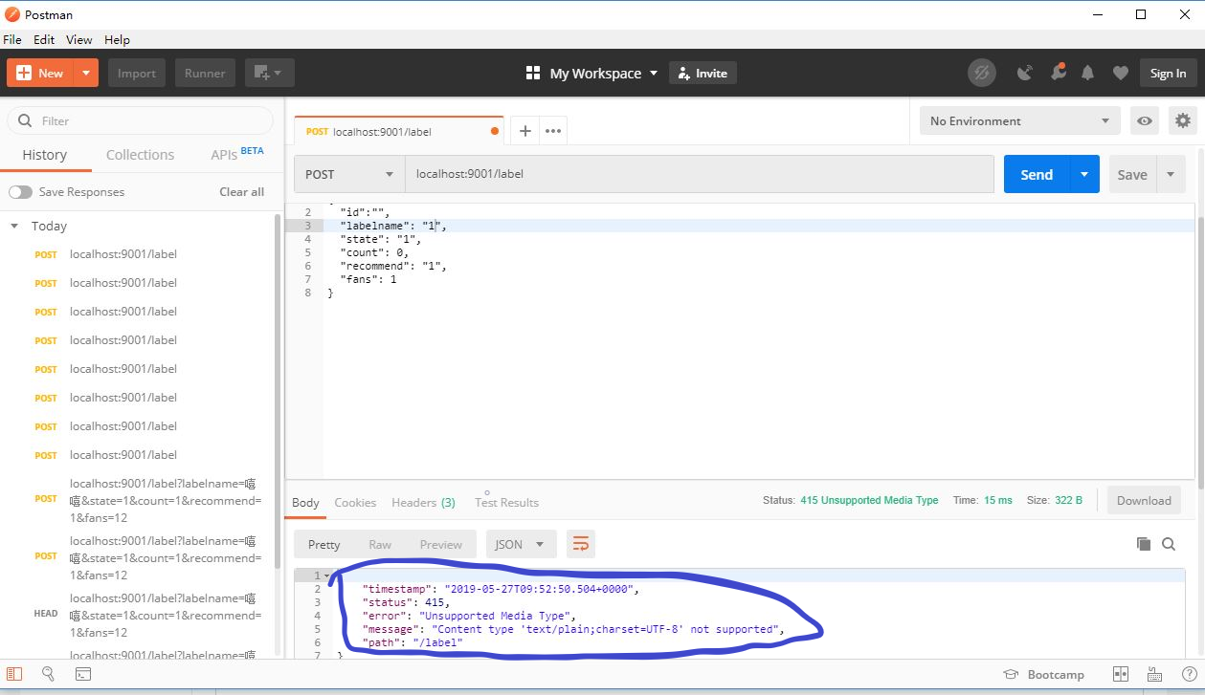The image size is (1205, 695).
Task: Toggle sidebar icon in the bottom bar
Action: [14, 674]
